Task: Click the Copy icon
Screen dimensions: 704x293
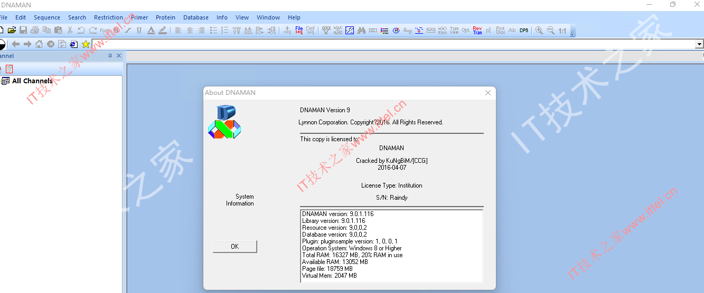Action: (46, 31)
